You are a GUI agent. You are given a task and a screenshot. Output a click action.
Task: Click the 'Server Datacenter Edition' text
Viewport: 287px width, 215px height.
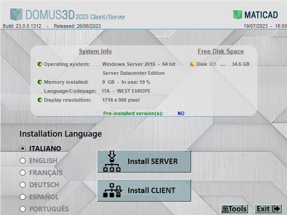tap(134, 73)
